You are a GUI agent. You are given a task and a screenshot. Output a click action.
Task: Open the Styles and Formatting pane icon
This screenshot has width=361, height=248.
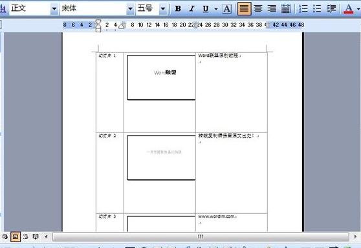[3, 9]
